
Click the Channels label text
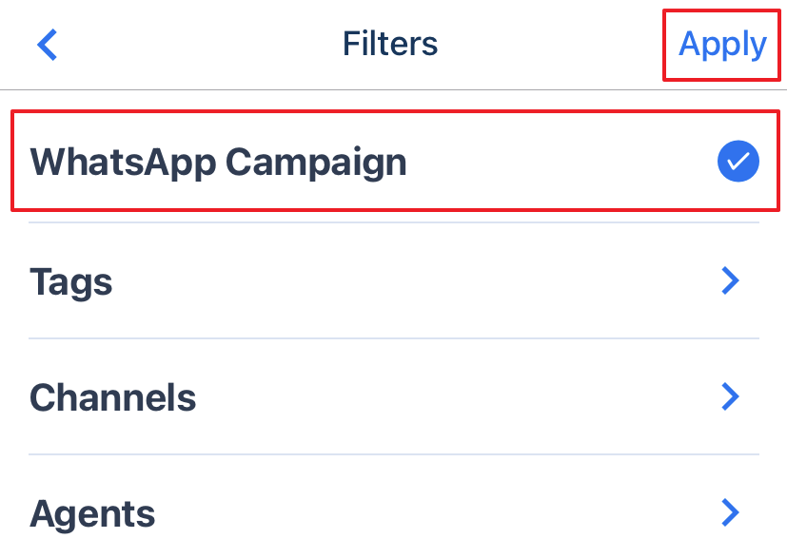click(113, 397)
